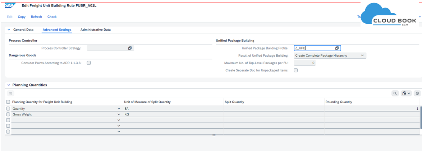This screenshot has width=422, height=151.
Task: Open value help for Unified Package Building Profile
Action: pyautogui.click(x=337, y=48)
